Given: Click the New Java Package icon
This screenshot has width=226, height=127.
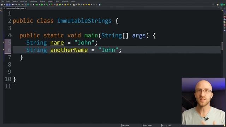Looking at the screenshot, I should pos(57,5).
